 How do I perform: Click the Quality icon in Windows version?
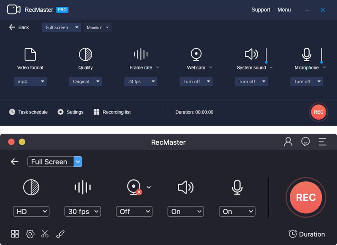(x=86, y=54)
